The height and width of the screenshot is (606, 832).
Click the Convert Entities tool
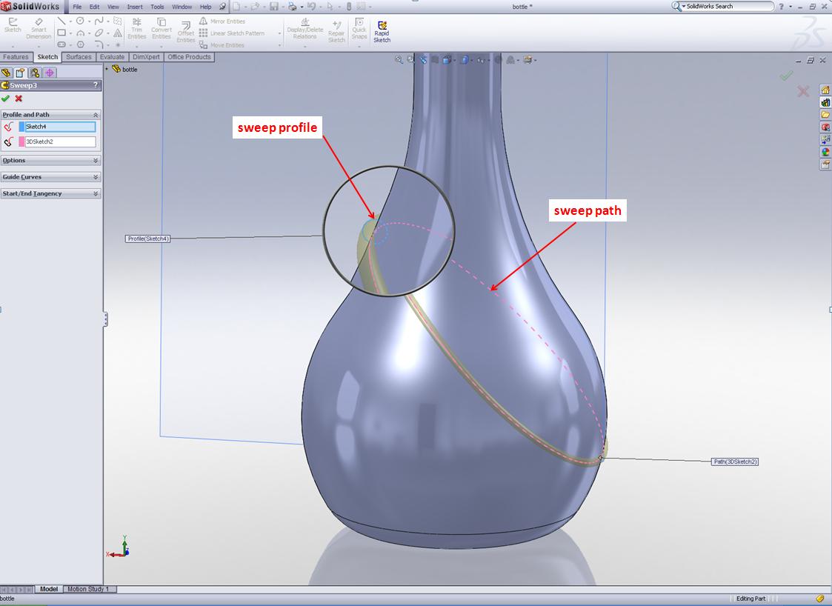[162, 29]
